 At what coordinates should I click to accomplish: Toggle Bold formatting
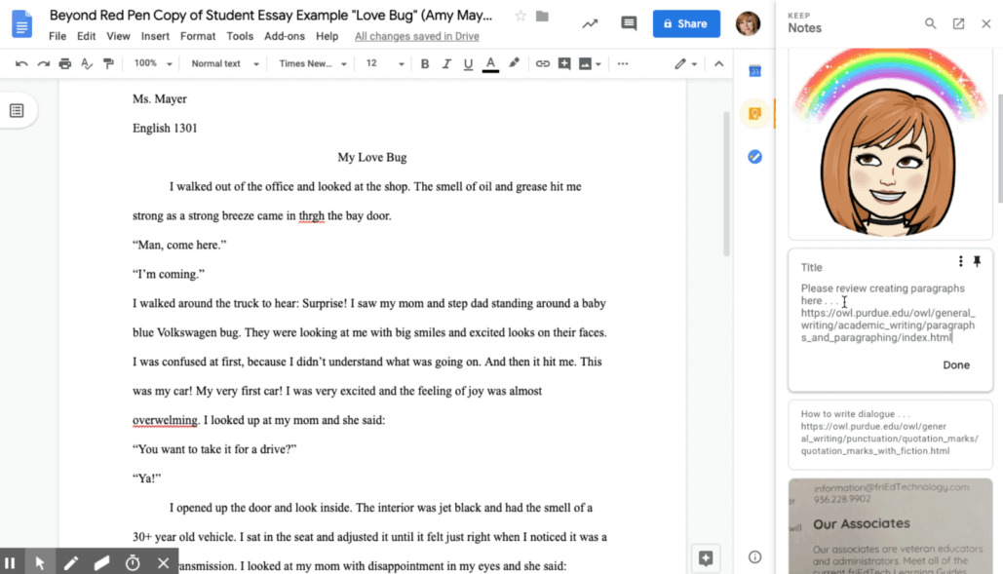point(425,64)
